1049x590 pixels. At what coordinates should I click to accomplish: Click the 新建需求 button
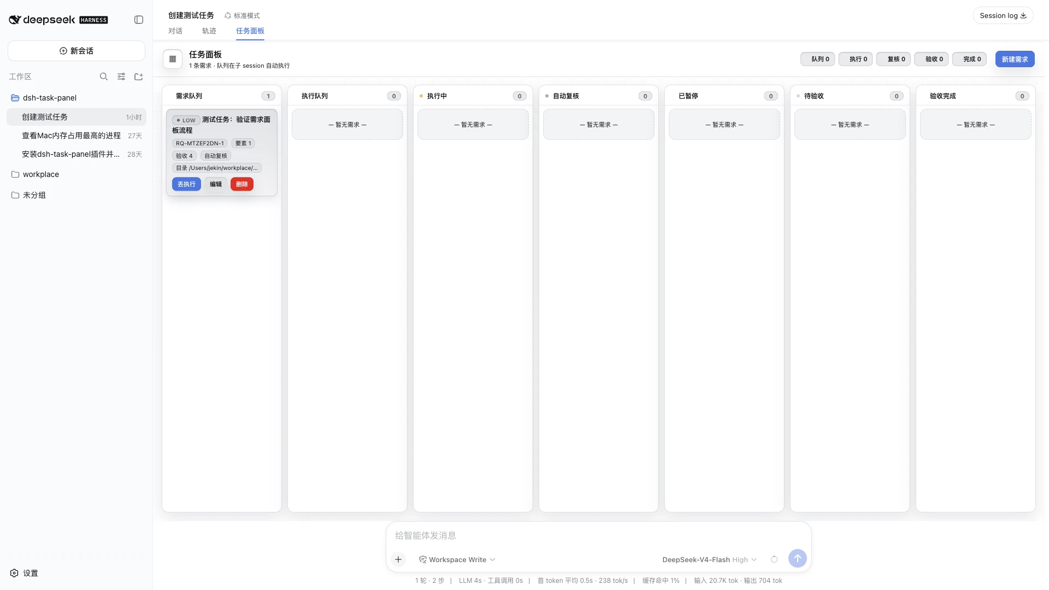click(x=1015, y=59)
